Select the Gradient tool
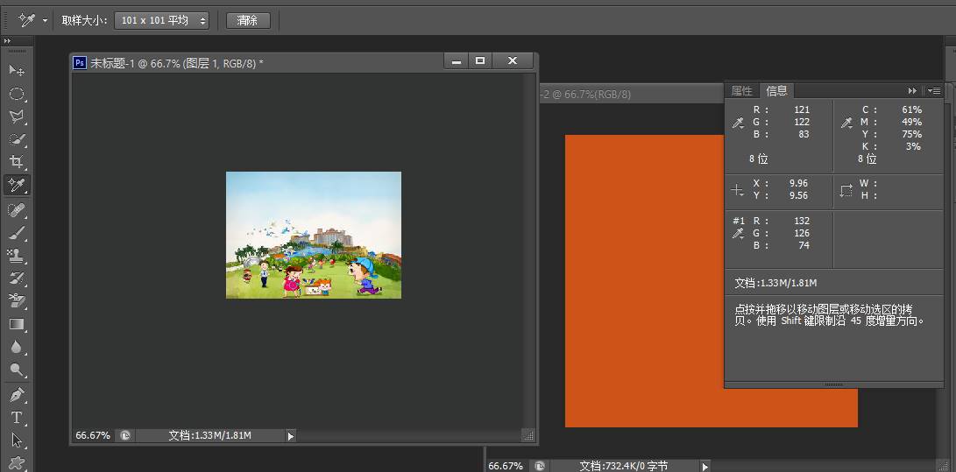956x472 pixels. (17, 324)
